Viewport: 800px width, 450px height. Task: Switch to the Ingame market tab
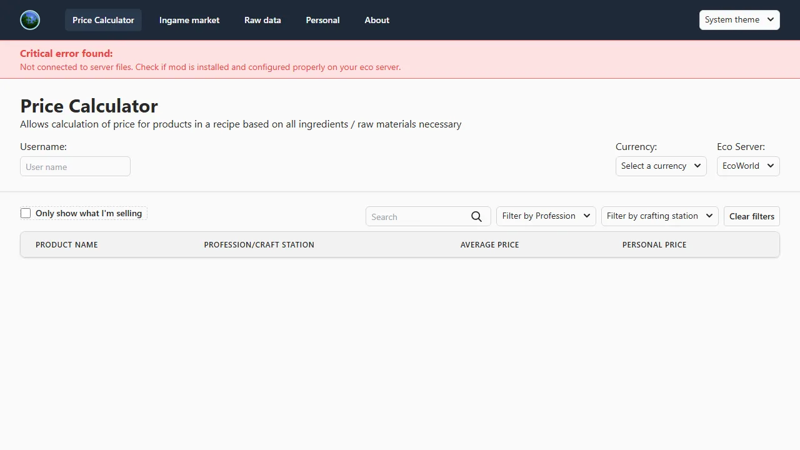tap(189, 20)
